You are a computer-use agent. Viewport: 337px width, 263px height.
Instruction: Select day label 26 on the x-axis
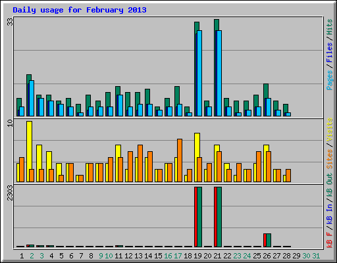[267, 256]
